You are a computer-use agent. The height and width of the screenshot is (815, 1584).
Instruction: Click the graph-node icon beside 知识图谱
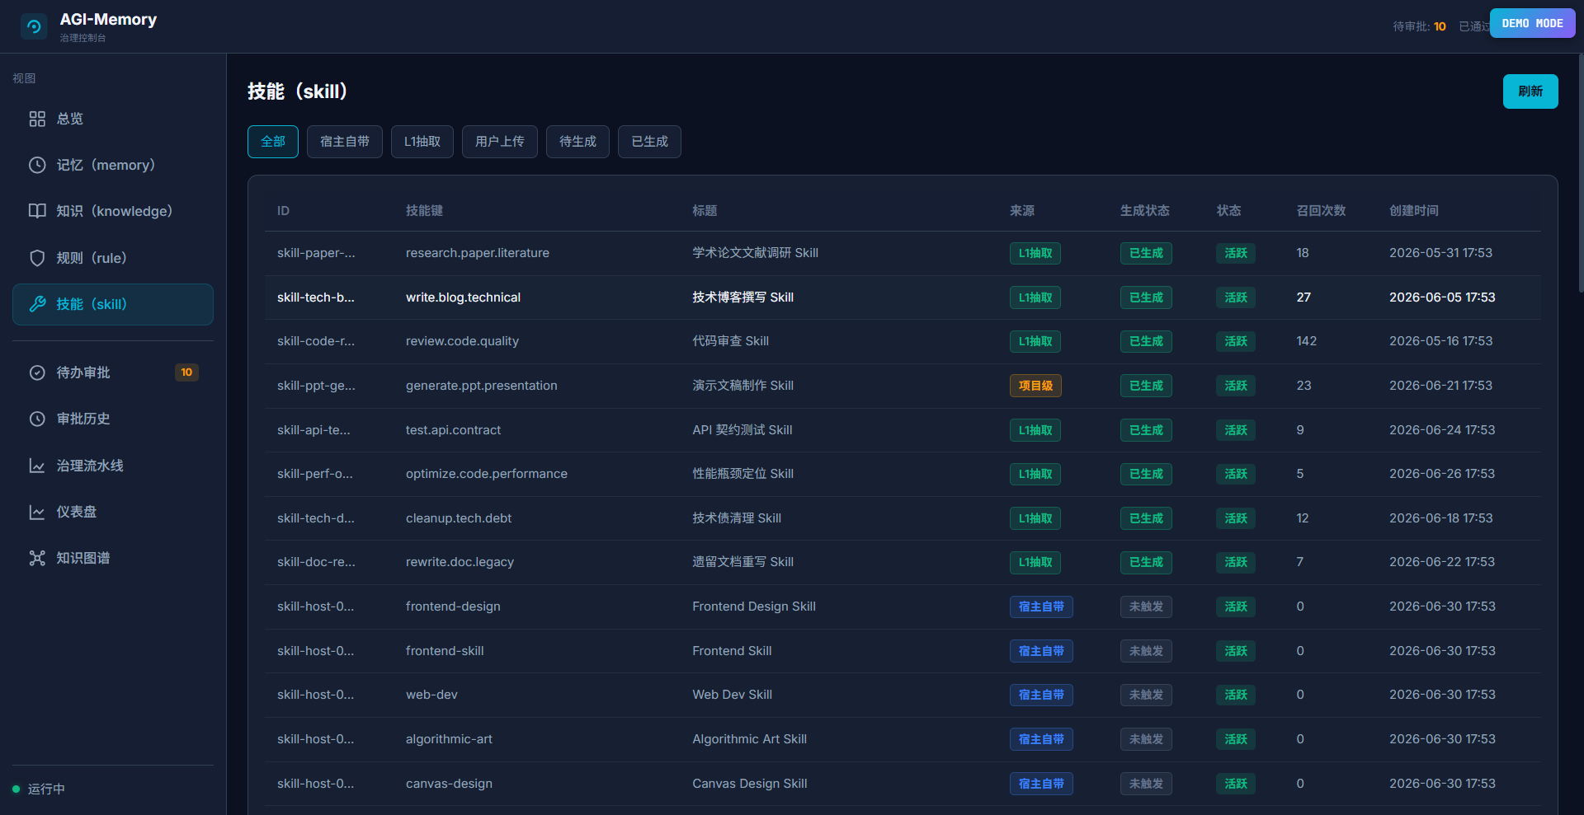coord(37,558)
